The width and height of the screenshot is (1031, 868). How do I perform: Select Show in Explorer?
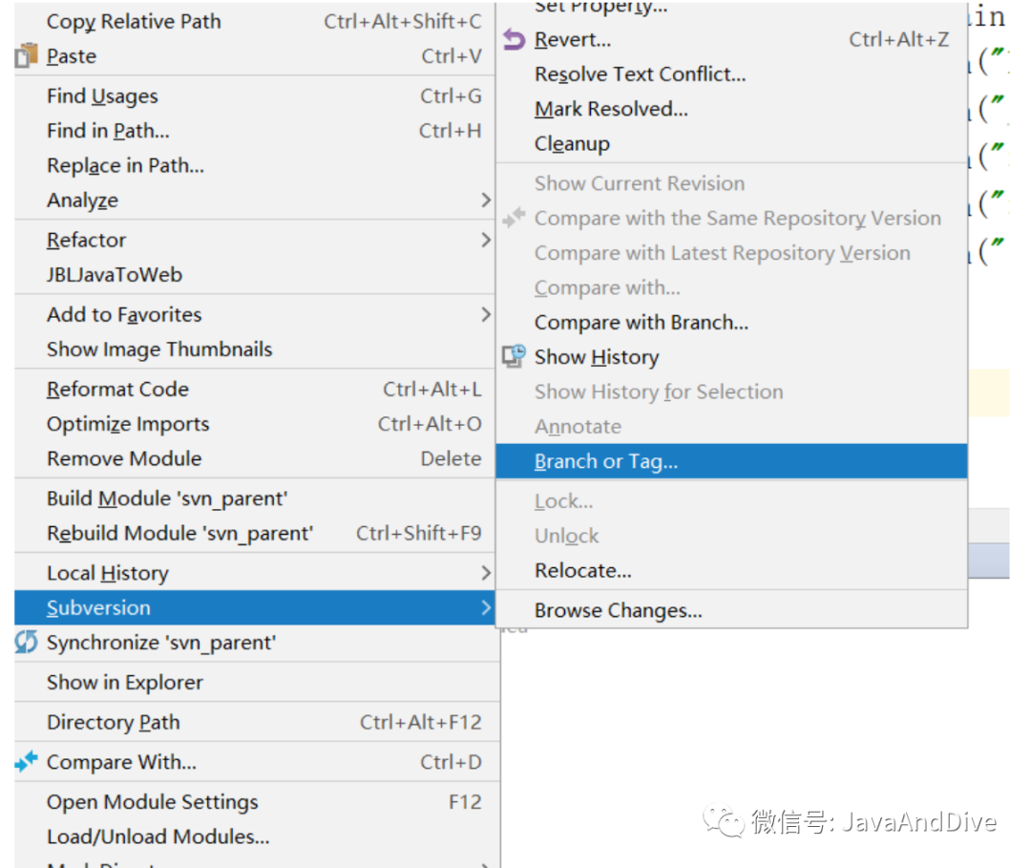click(x=125, y=683)
